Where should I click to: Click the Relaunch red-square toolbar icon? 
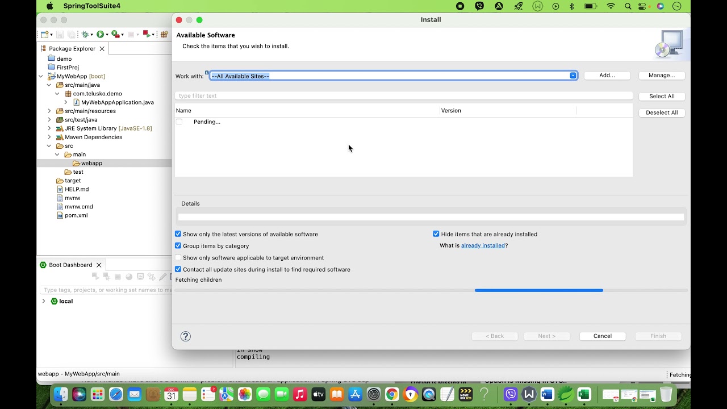[146, 35]
